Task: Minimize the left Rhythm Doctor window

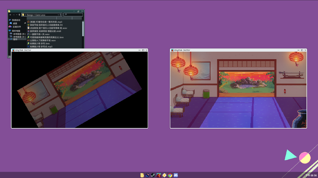Action: (x=140, y=50)
